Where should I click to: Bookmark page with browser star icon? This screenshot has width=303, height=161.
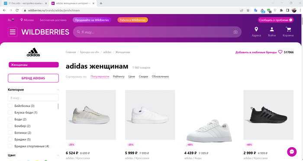248,10
